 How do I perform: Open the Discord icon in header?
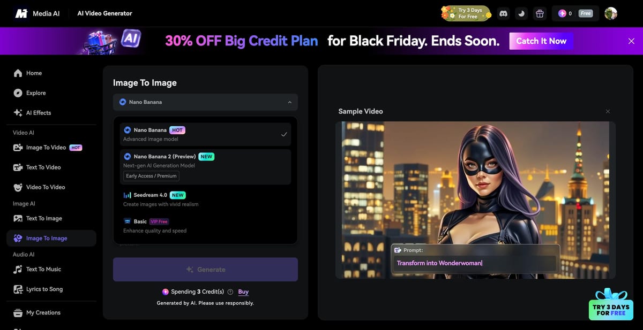coord(503,13)
